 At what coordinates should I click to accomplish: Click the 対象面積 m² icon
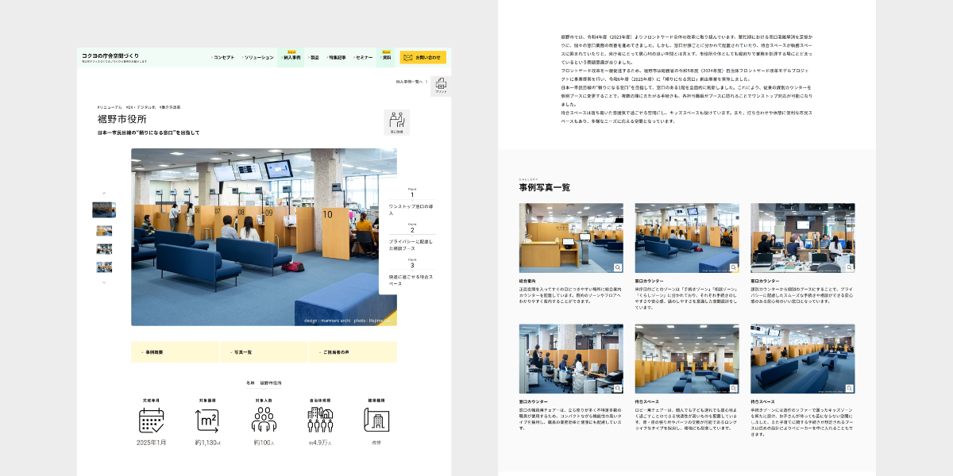tap(206, 420)
